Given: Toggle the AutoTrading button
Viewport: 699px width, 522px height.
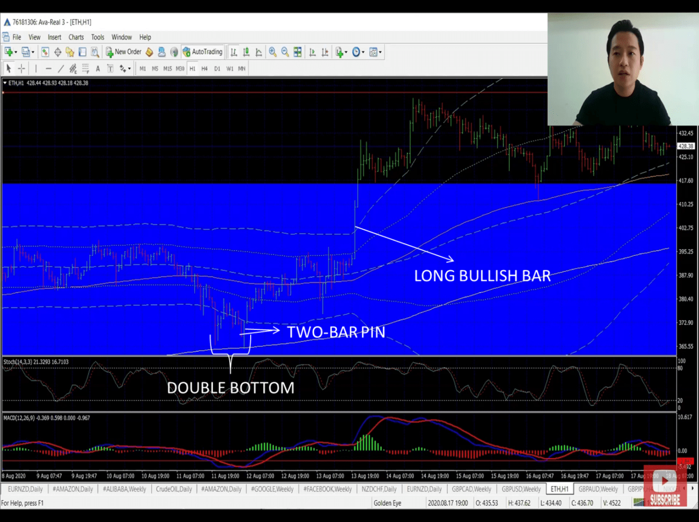Looking at the screenshot, I should [x=203, y=52].
